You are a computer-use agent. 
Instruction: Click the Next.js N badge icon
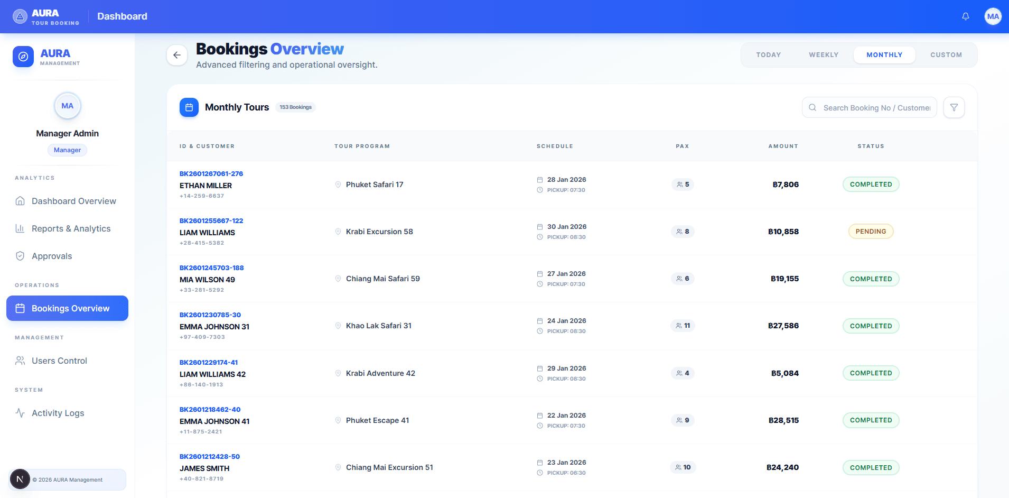click(x=20, y=479)
